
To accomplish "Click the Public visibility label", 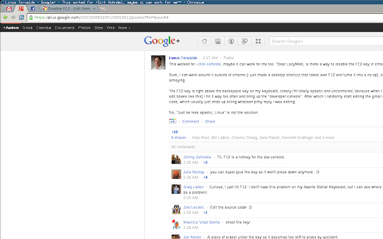I will tap(229, 58).
